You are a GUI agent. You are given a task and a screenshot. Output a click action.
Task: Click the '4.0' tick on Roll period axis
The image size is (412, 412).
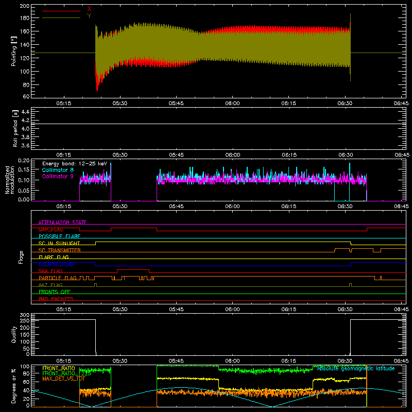click(x=25, y=129)
